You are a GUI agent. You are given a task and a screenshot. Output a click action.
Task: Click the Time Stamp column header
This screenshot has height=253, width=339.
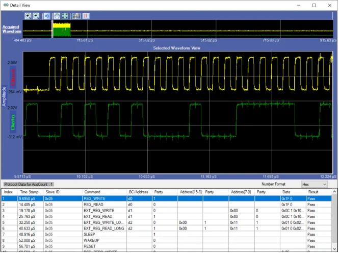(x=30, y=191)
